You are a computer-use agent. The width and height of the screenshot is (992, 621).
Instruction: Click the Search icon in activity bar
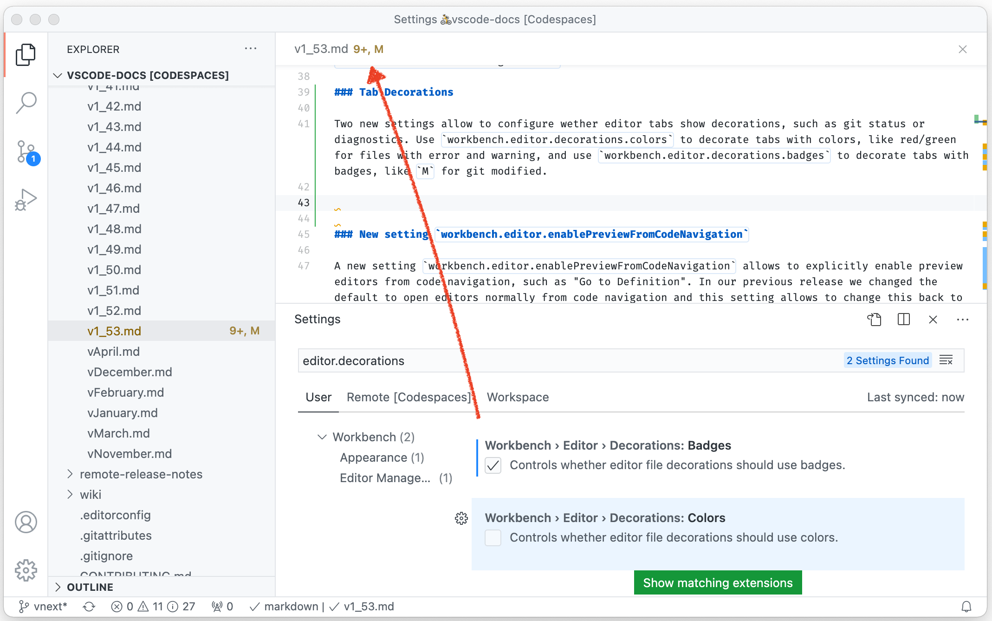click(x=25, y=101)
